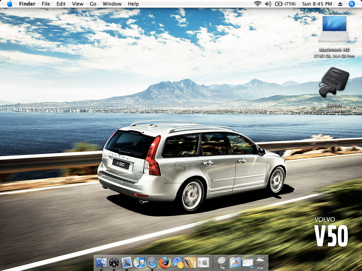Open the File menu
The width and height of the screenshot is (362, 271).
(x=46, y=4)
